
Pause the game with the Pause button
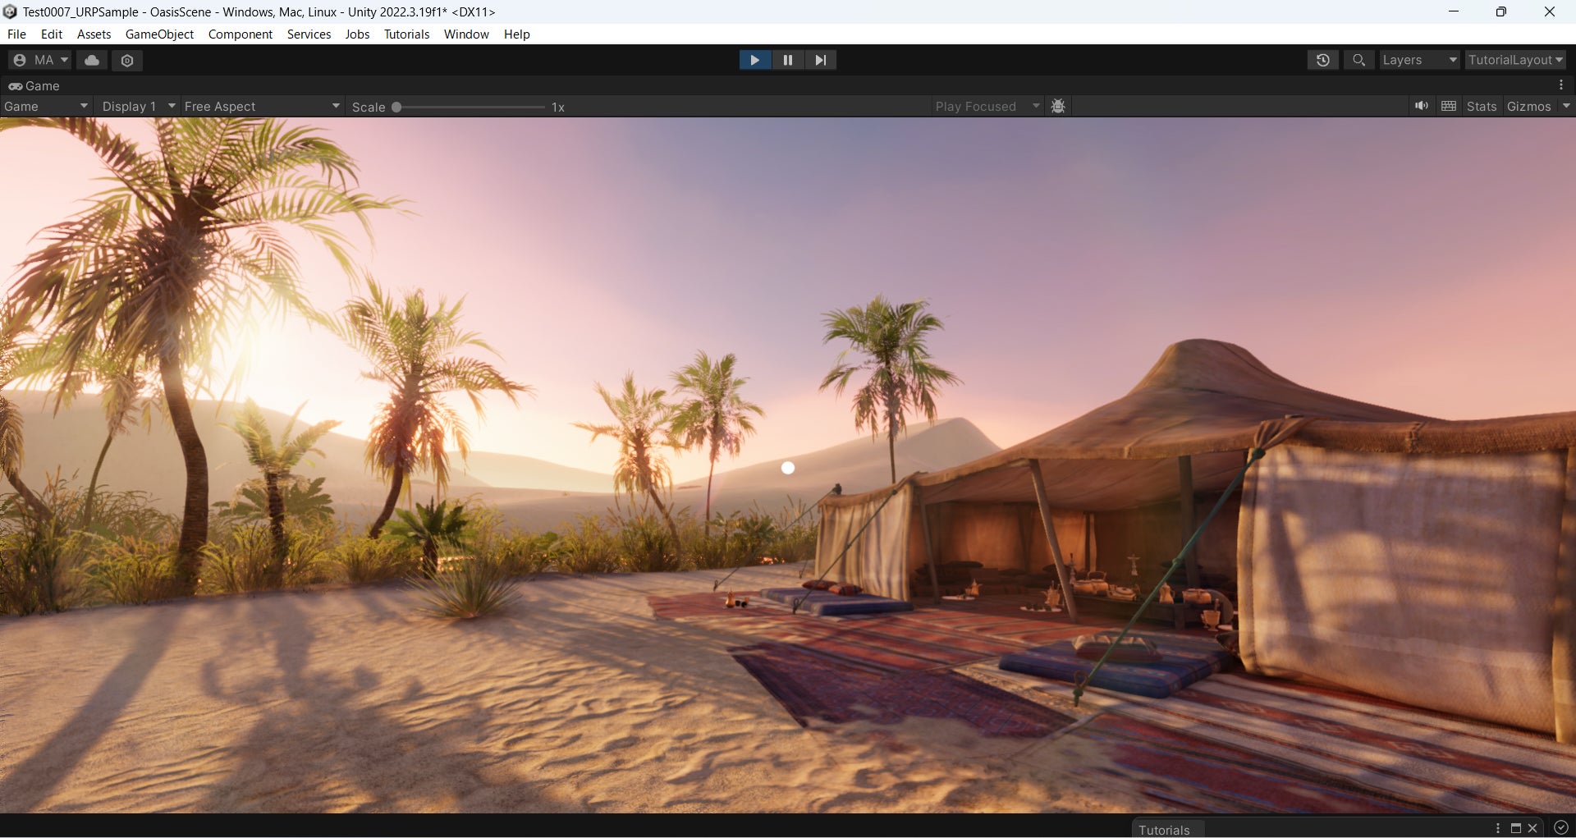coord(788,60)
